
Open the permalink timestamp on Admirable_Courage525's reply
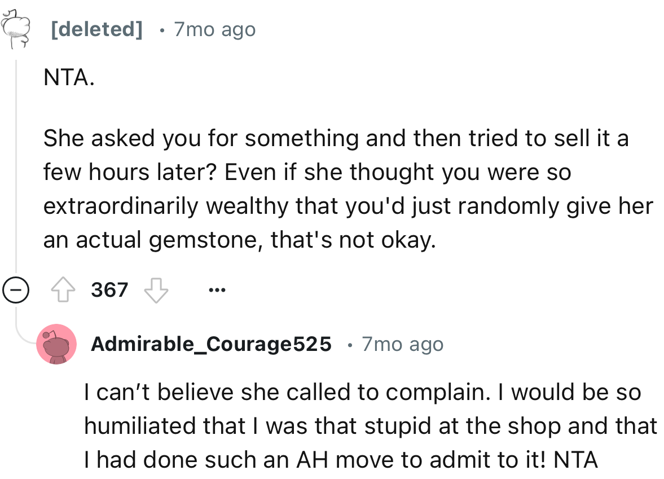click(x=402, y=344)
